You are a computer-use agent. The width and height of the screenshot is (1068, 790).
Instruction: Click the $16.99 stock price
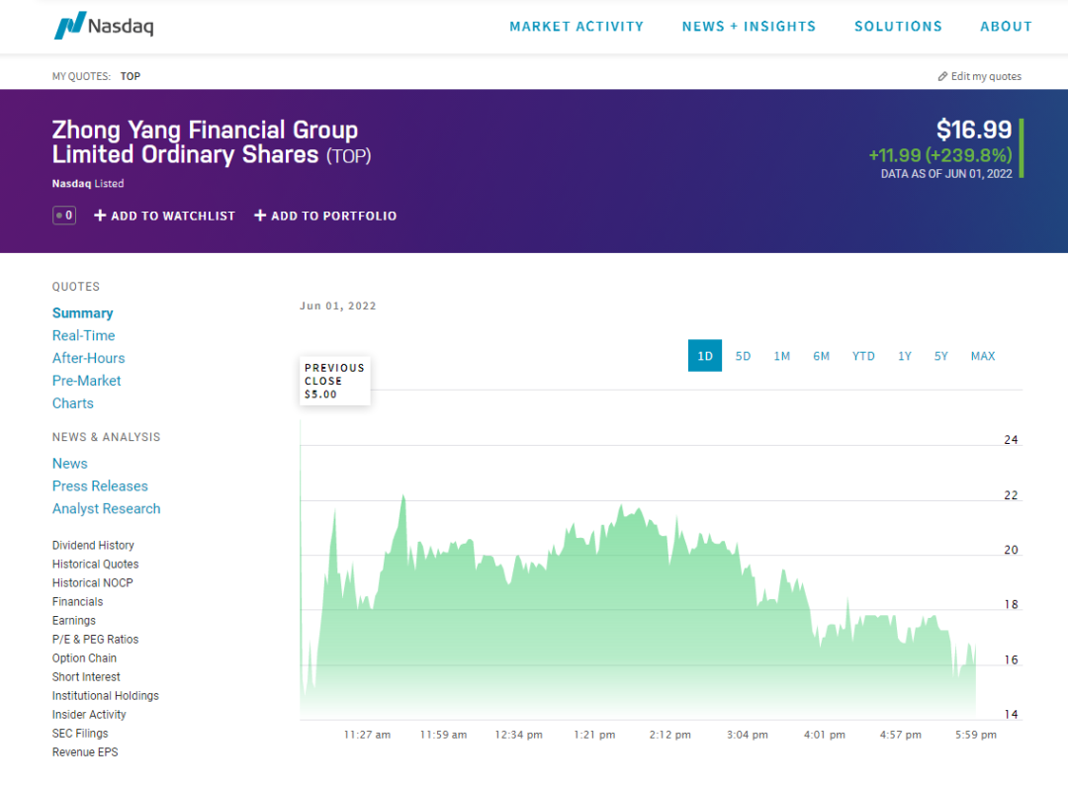coord(974,130)
